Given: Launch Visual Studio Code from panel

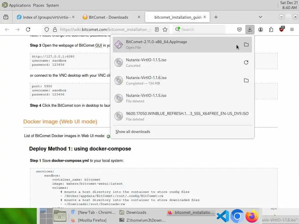Looking at the screenshot, I should click(x=223, y=216).
